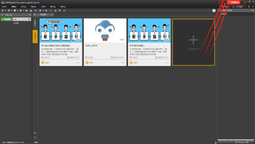Viewport: 255px width, 144px height.
Task: Click the last toolbar icon, right of the comment bubble
Action: tap(64, 11)
